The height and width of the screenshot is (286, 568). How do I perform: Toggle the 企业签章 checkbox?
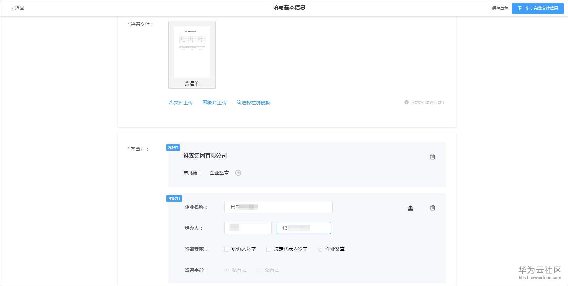click(x=320, y=249)
